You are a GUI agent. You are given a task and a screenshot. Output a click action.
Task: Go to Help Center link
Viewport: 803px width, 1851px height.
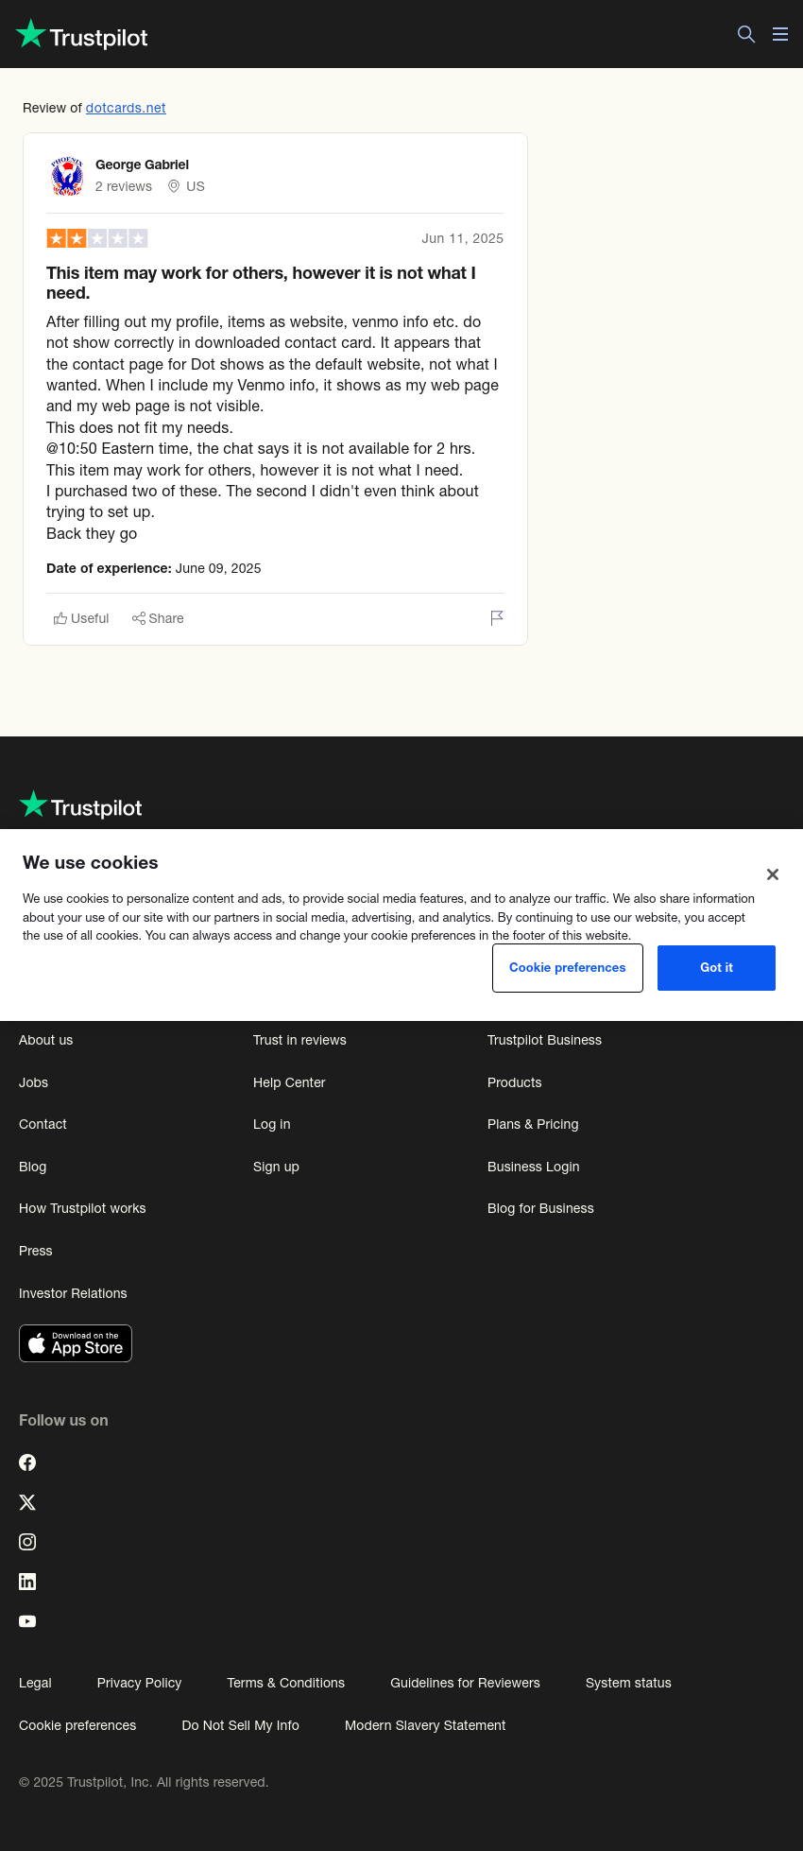click(x=289, y=1082)
